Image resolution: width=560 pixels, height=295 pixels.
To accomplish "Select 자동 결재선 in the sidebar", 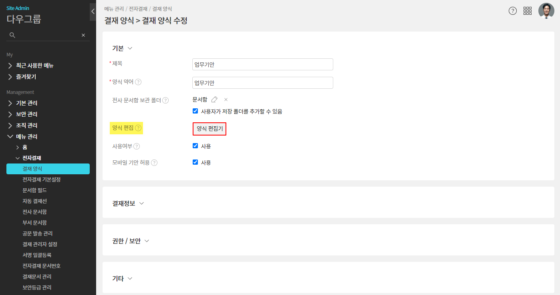I will tap(35, 201).
